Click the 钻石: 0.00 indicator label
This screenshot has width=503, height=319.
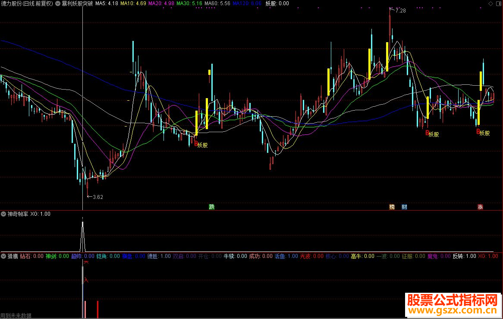click(32, 256)
